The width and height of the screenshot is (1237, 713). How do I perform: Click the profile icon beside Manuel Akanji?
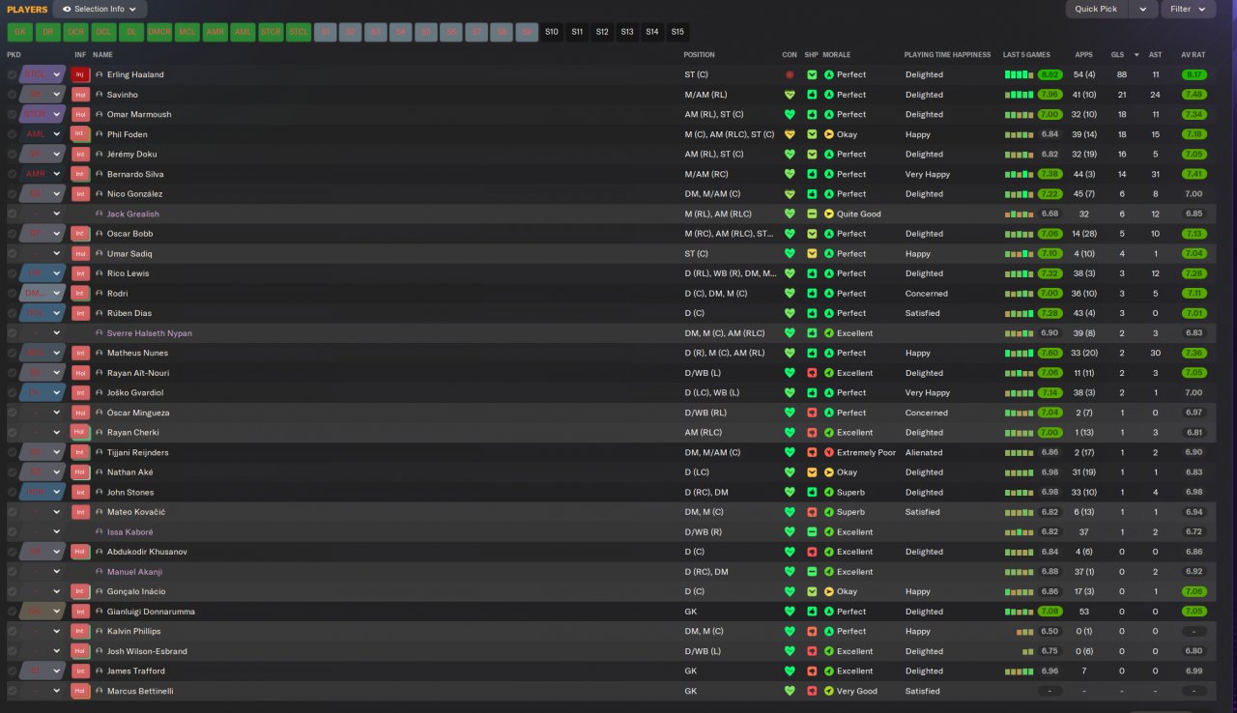tap(99, 572)
